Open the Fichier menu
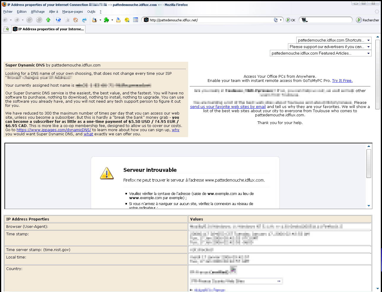This screenshot has width=382, height=292. point(8,12)
